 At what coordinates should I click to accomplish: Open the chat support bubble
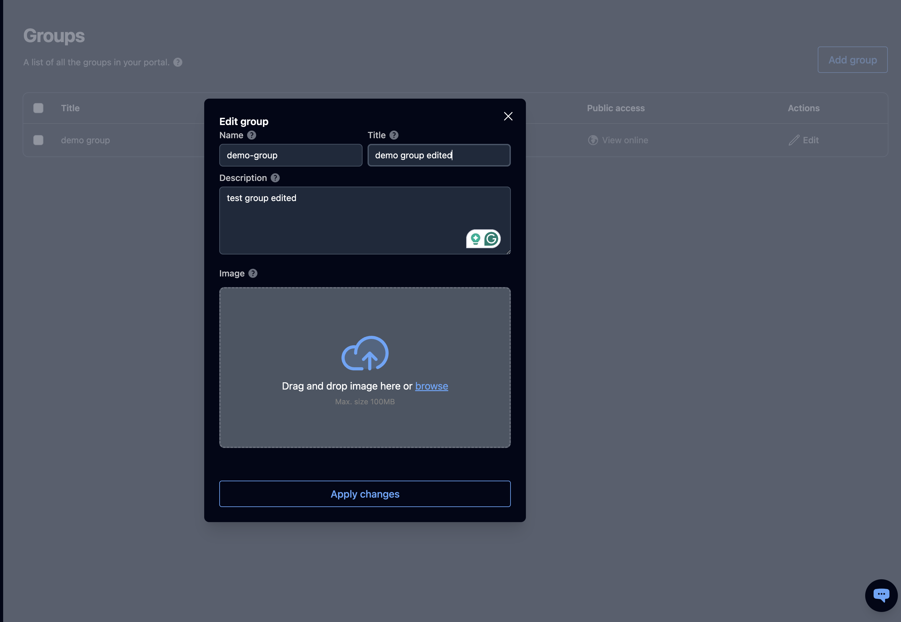tap(881, 595)
